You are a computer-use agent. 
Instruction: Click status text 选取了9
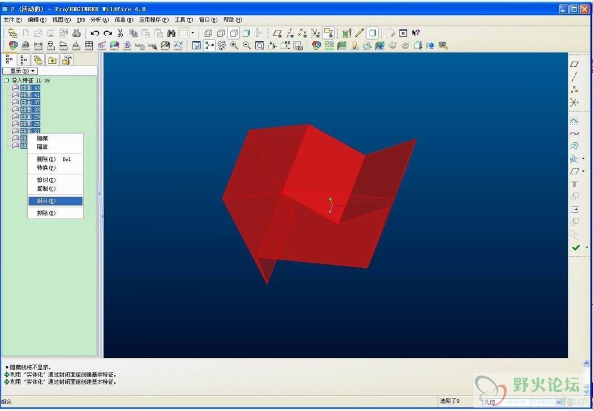click(450, 401)
